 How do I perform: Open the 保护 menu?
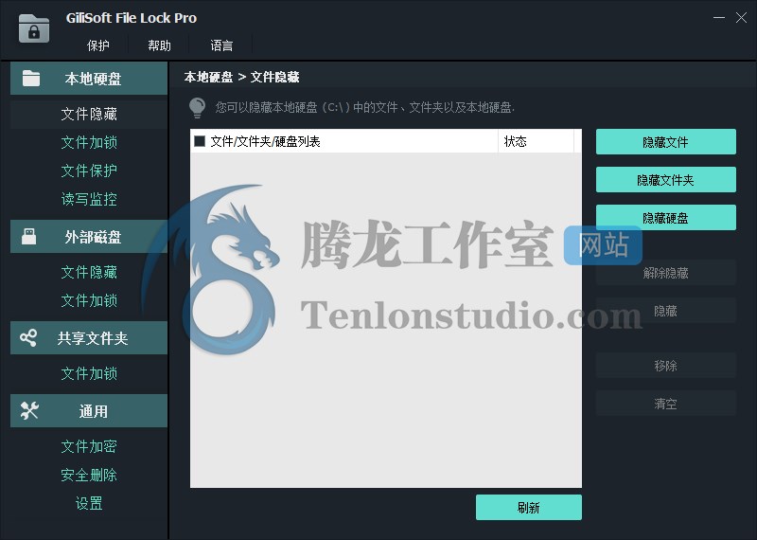(98, 45)
